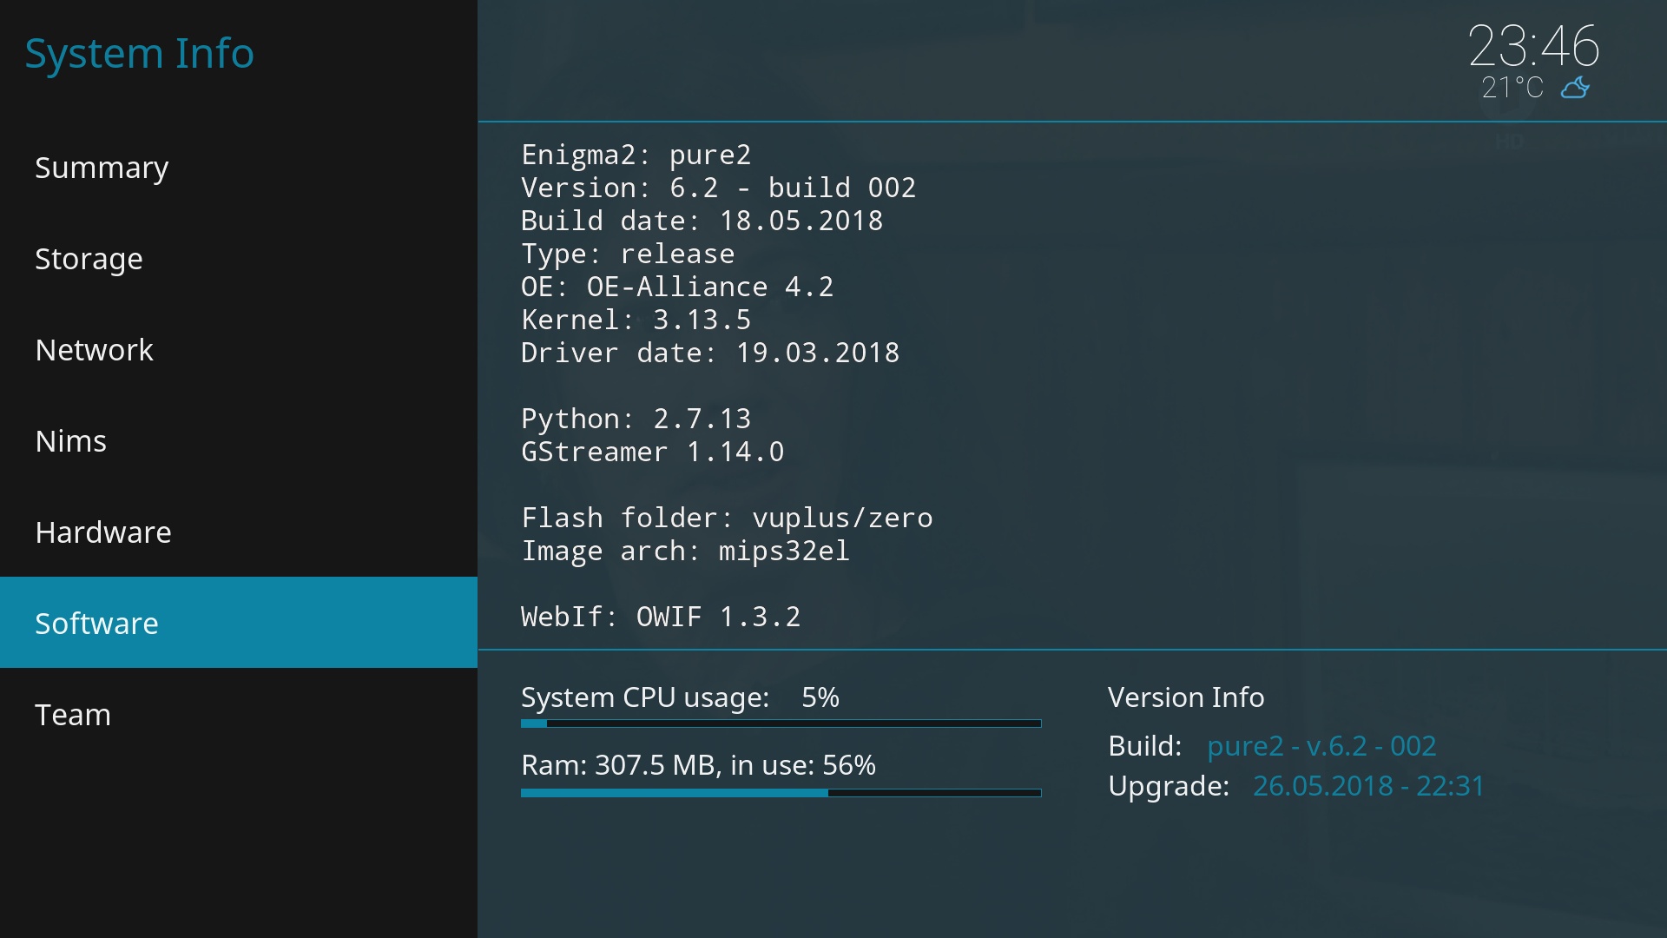The width and height of the screenshot is (1667, 938).
Task: Click the weather cloud icon
Action: (x=1575, y=88)
